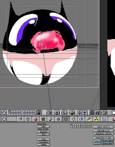This screenshot has width=115, height=147.
Task: Switch to Edit buttons (yellow square icon)
Action: pos(66,119)
